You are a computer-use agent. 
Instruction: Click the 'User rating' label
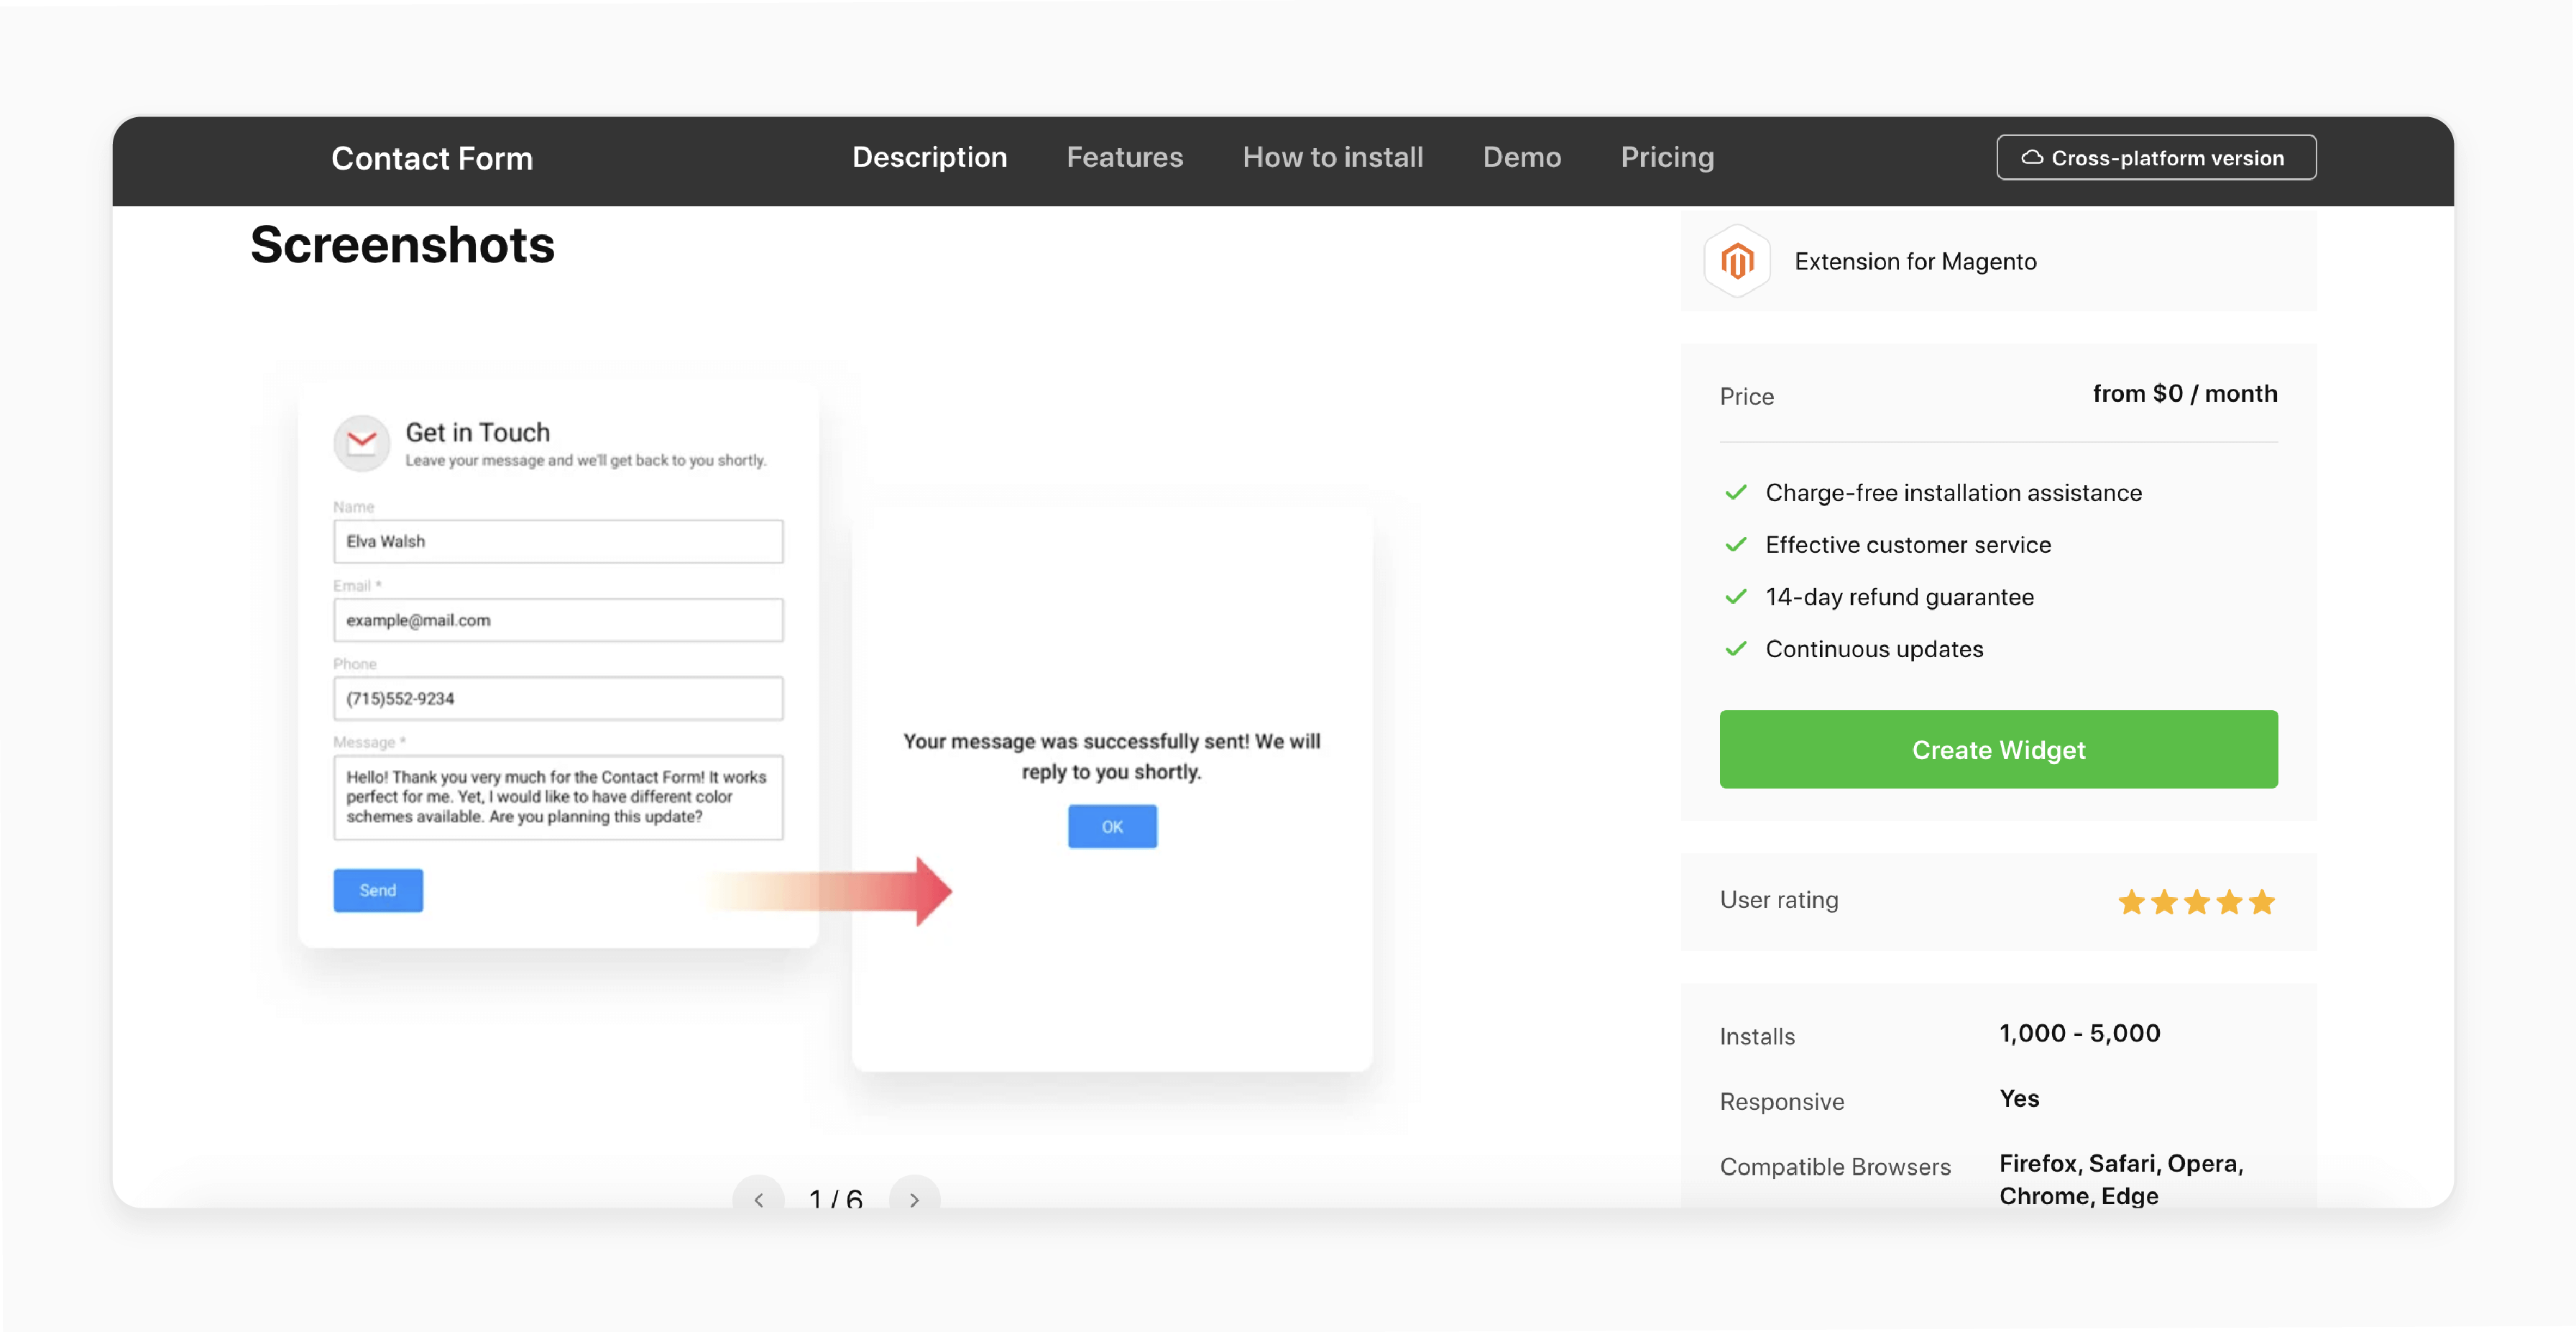click(1779, 900)
